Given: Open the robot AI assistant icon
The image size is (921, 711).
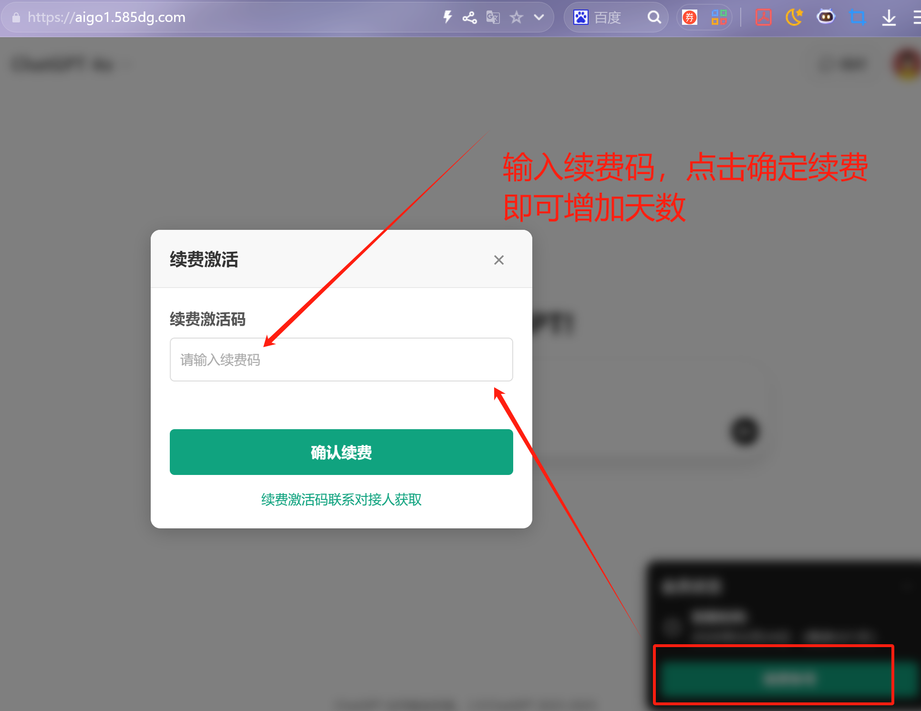Looking at the screenshot, I should [826, 18].
